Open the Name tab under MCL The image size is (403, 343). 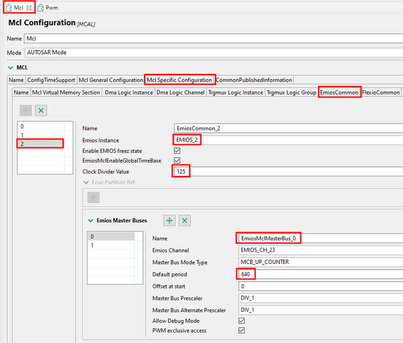[16, 80]
